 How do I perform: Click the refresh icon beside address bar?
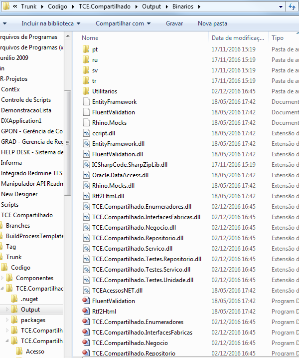pyautogui.click(x=292, y=7)
